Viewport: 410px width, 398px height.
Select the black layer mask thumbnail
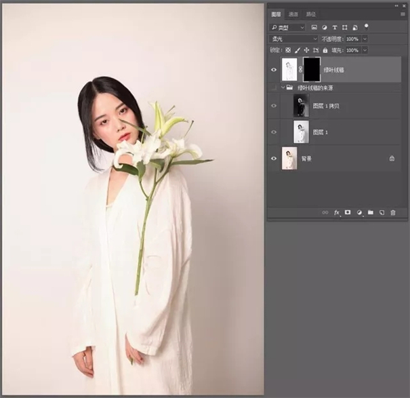311,69
